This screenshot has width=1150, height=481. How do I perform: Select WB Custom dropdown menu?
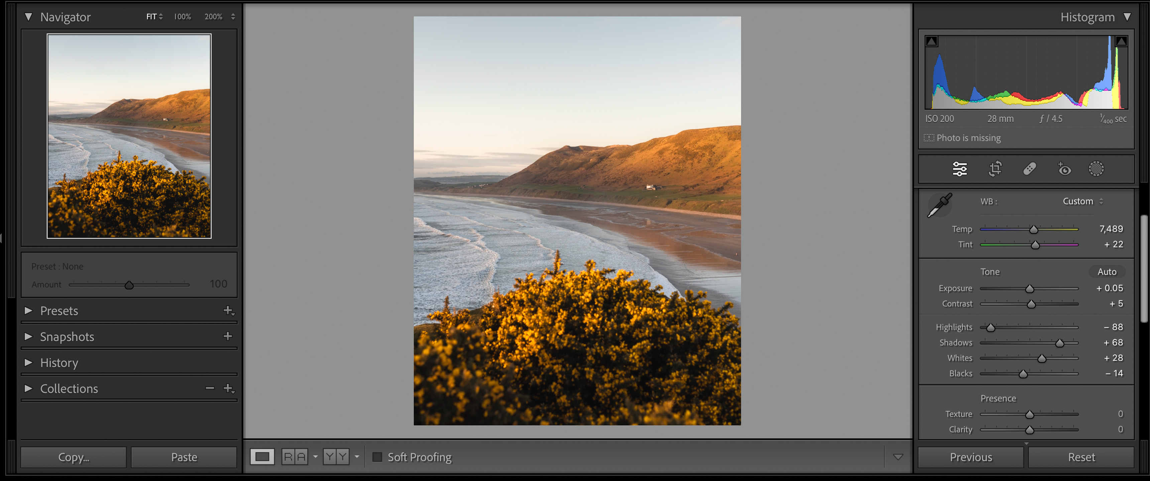point(1082,201)
